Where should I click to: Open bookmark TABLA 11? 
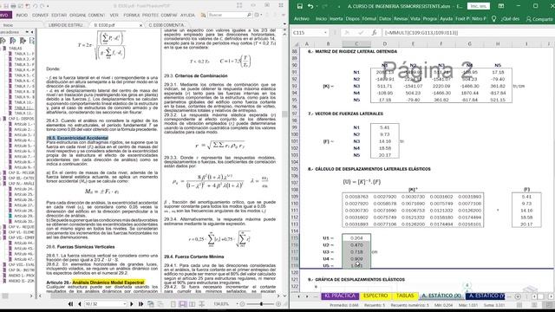pos(23,107)
